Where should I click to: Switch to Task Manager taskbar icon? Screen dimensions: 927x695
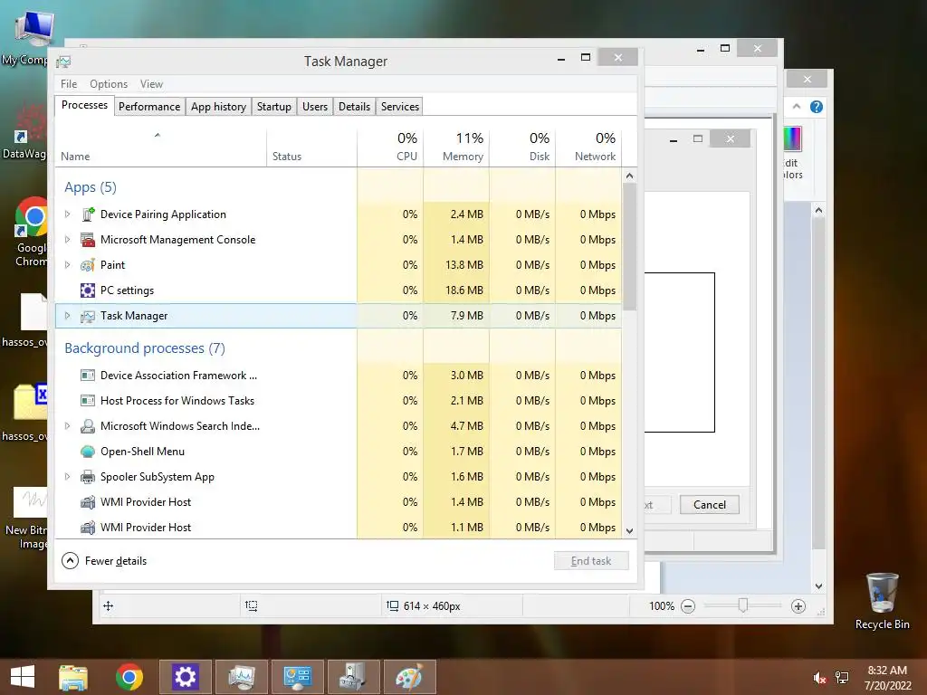point(241,677)
